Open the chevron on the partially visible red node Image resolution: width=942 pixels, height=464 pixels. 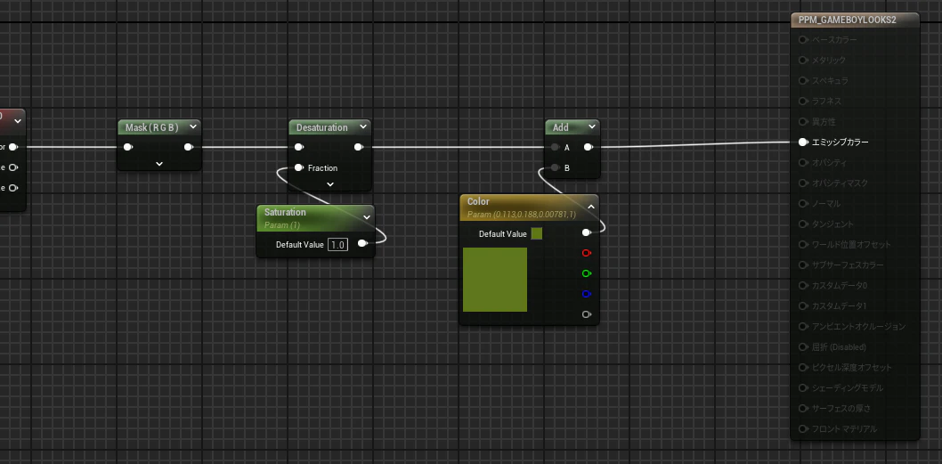click(x=18, y=121)
